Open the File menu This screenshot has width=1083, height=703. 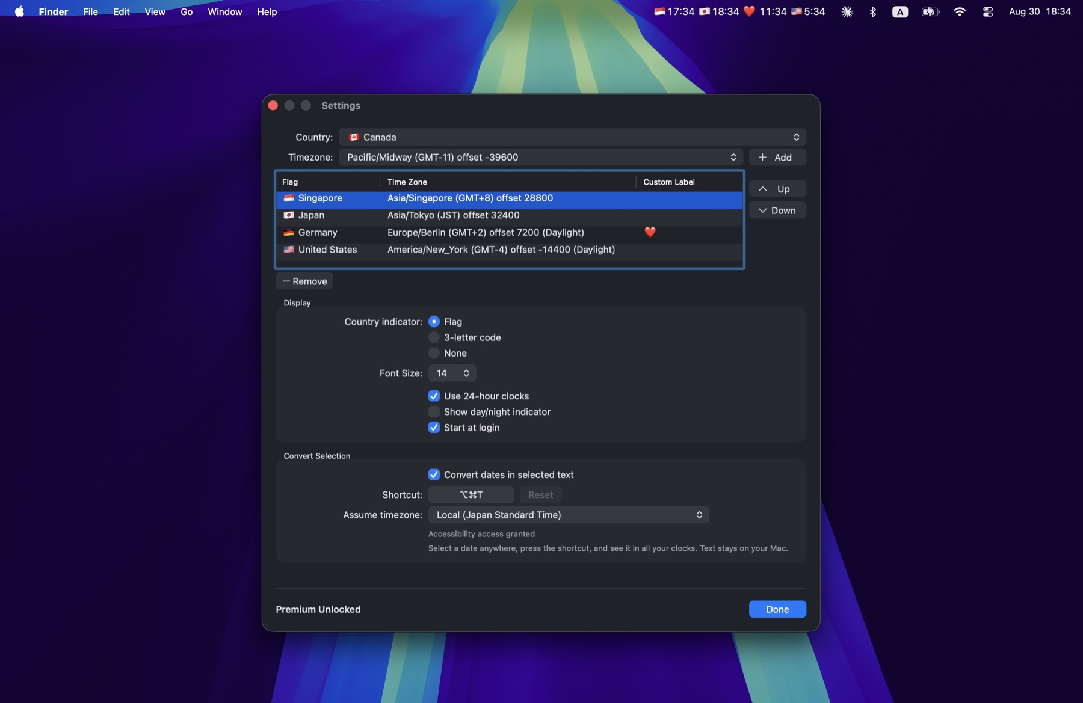click(90, 11)
